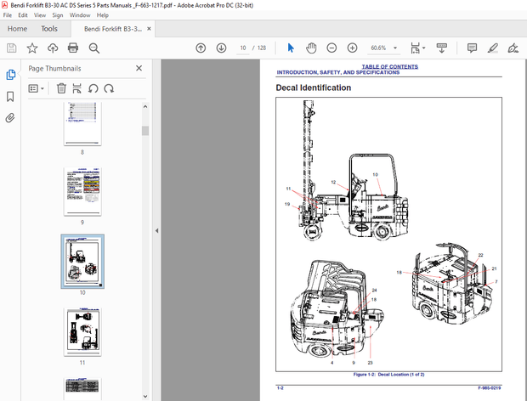
Task: Delete selected page thumbnail
Action: click(61, 88)
